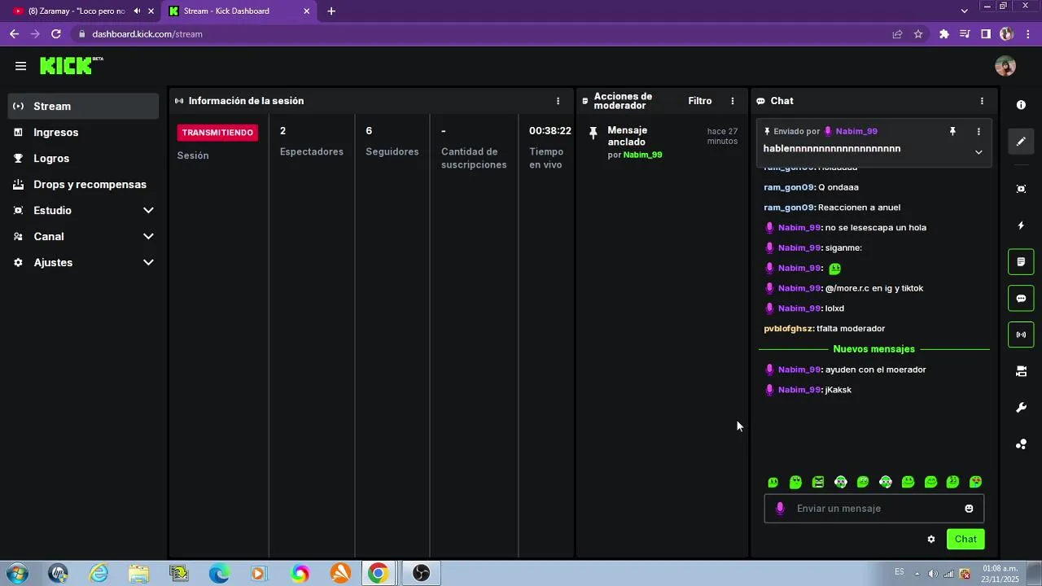Open Chrome side panel icon
Screen dimensions: 1042x586
[986, 34]
